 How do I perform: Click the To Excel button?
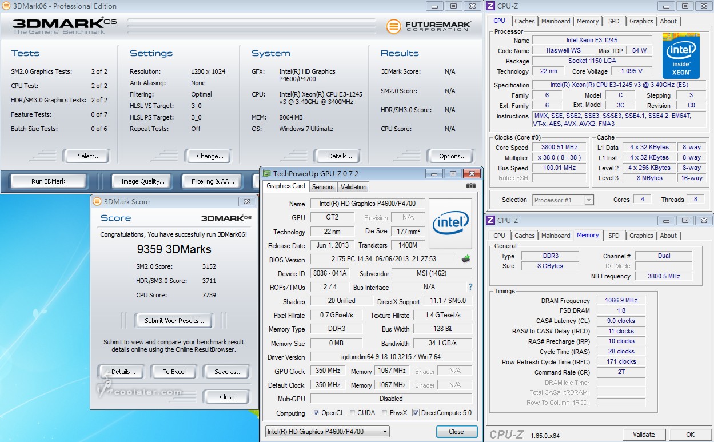[x=174, y=372]
